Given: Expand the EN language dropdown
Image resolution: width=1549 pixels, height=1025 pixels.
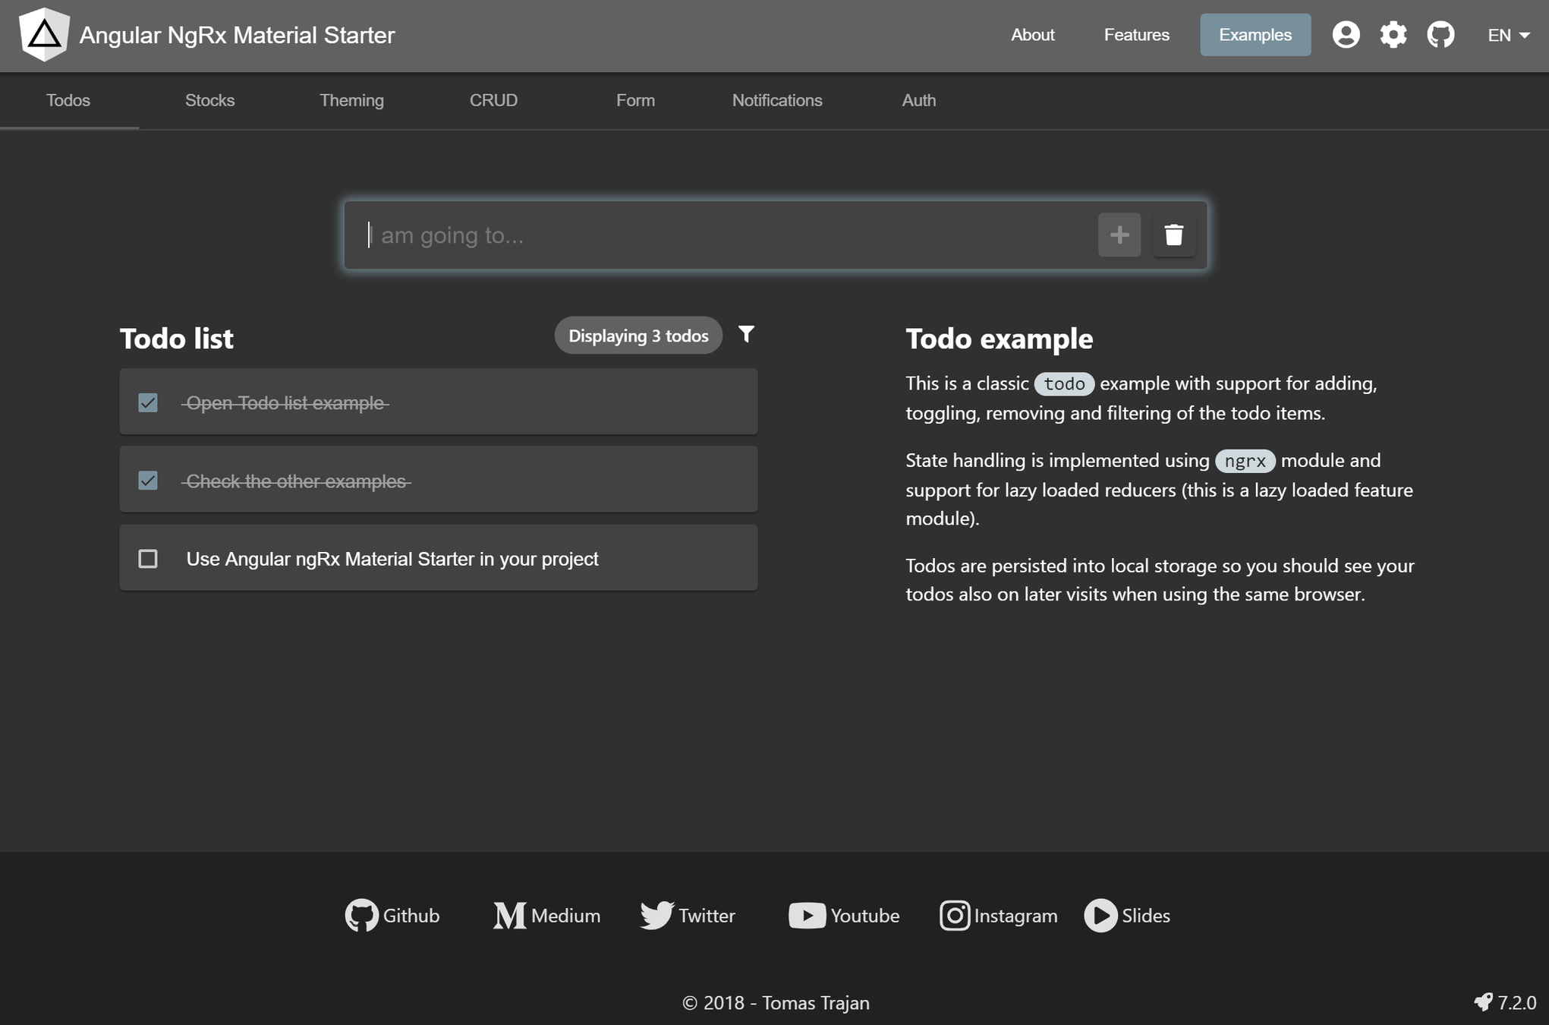Looking at the screenshot, I should pyautogui.click(x=1507, y=35).
